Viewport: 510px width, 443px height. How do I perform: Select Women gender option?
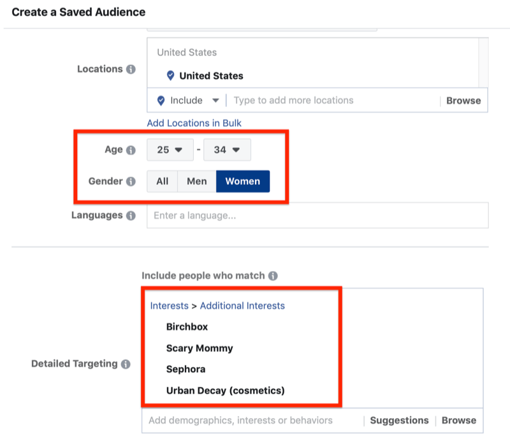coord(243,182)
